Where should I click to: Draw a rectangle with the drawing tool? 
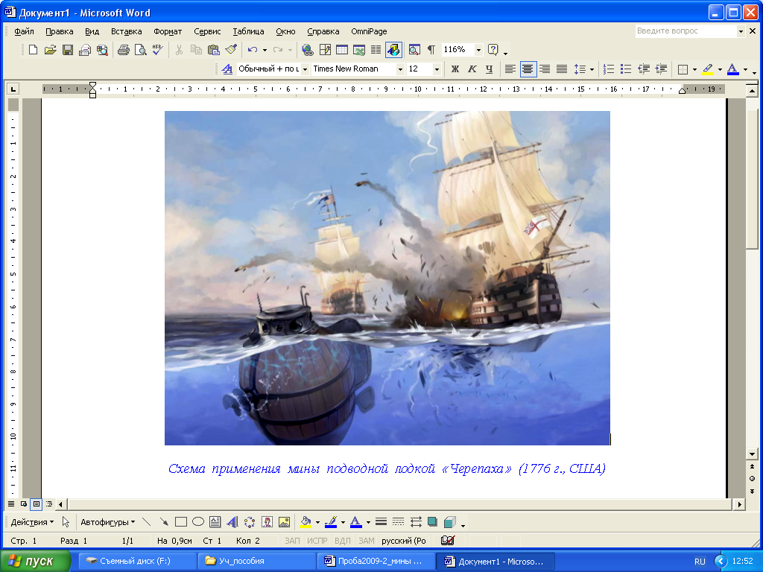click(181, 522)
